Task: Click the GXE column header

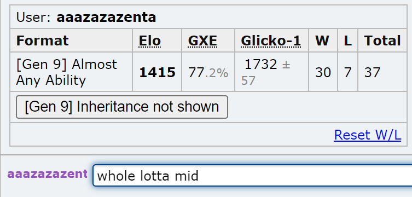Action: (202, 40)
